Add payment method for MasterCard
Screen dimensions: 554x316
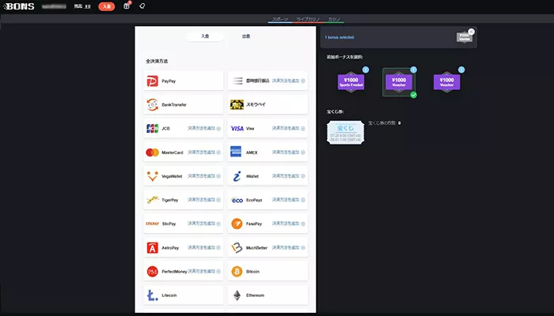(204, 152)
